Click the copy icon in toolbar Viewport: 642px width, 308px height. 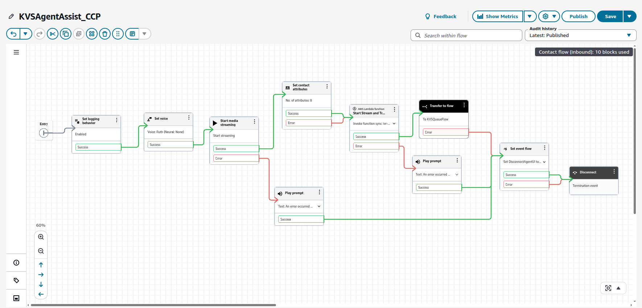(66, 34)
